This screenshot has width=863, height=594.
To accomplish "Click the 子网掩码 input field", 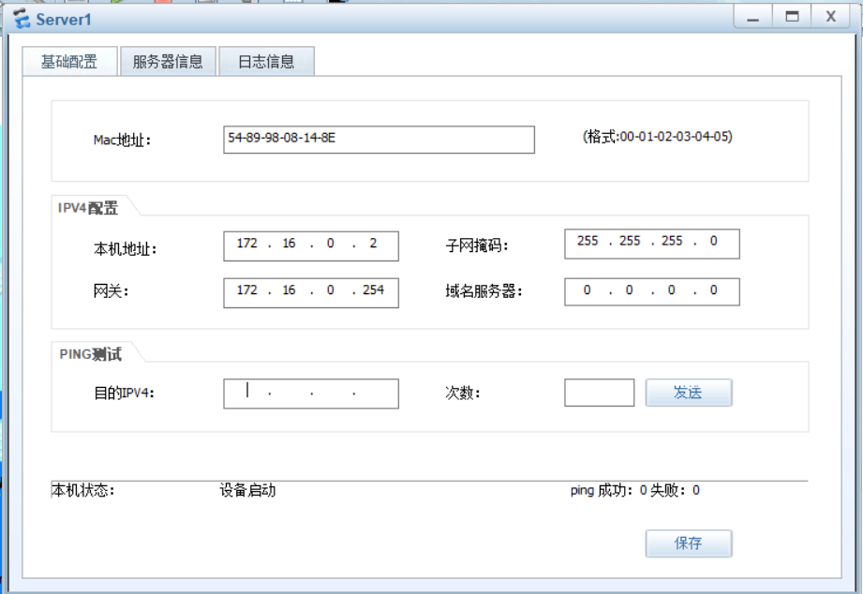I will point(651,244).
